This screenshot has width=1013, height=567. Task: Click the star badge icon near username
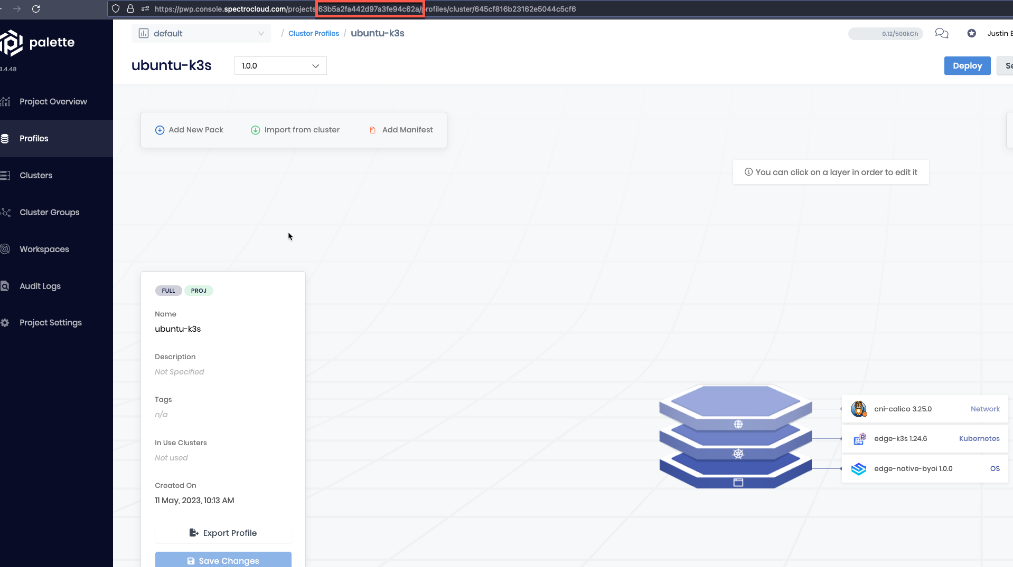tap(972, 33)
